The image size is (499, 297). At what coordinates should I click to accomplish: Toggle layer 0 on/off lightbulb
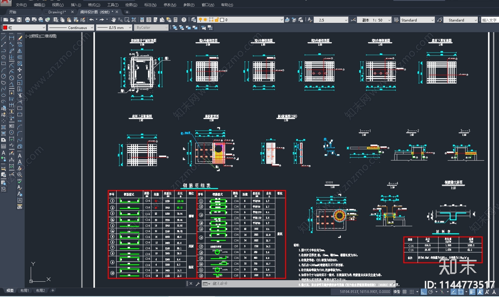[x=200, y=20]
